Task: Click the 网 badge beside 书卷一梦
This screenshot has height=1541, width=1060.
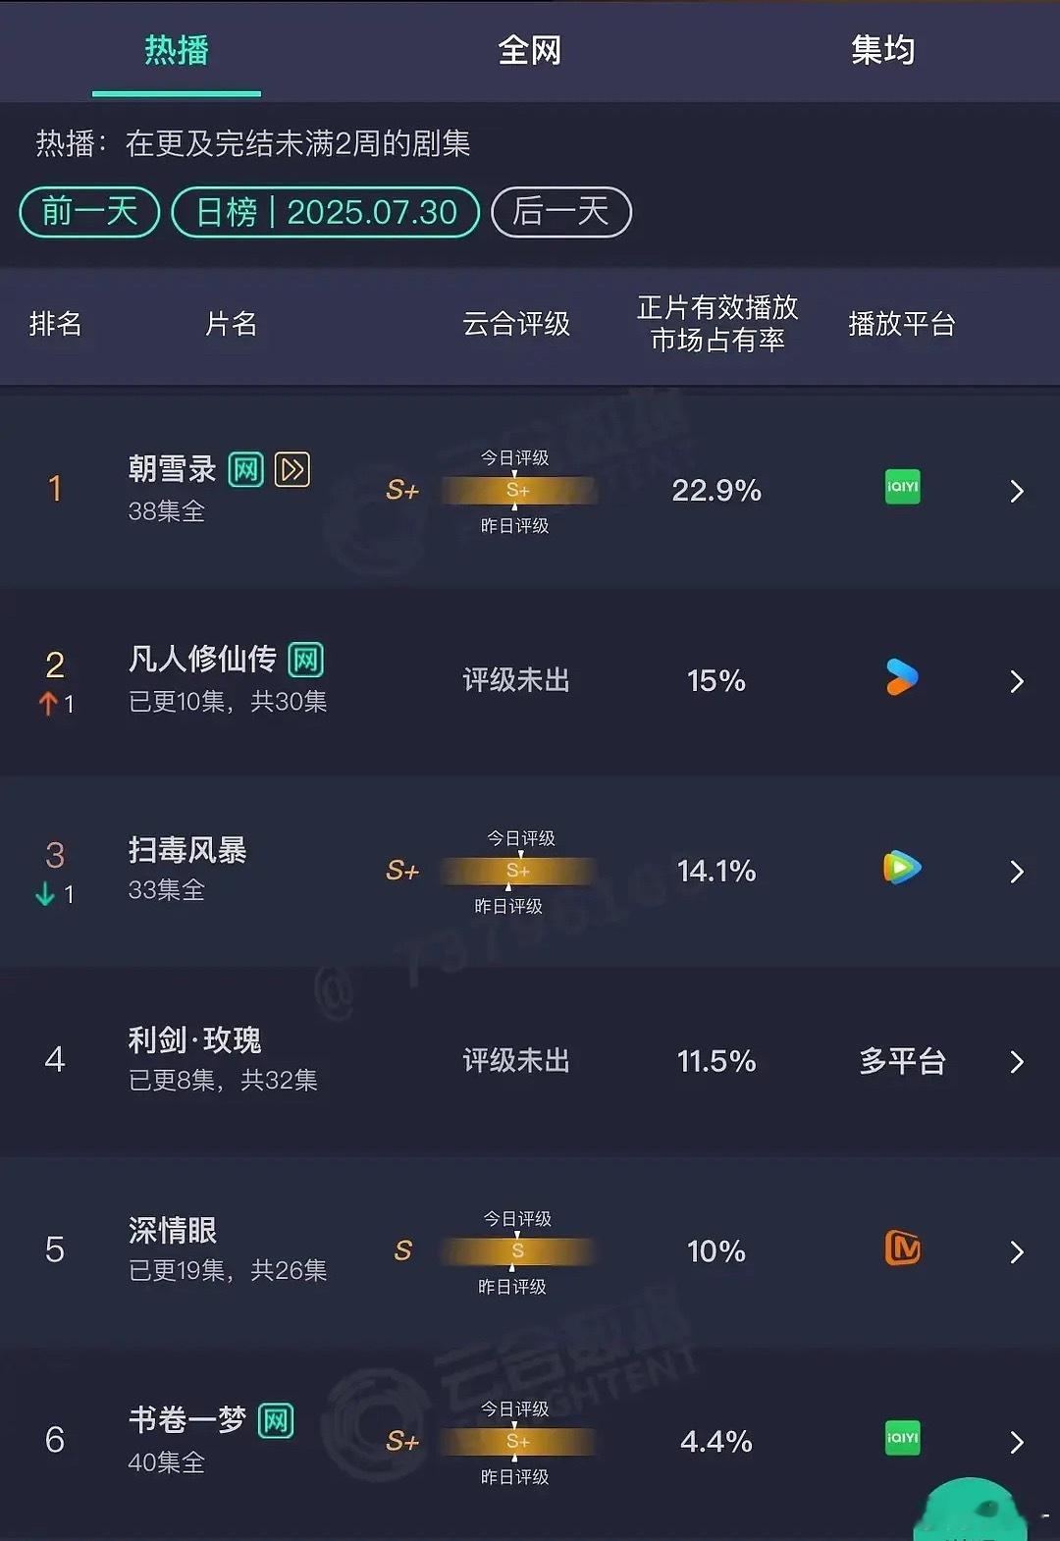Action: coord(276,1420)
